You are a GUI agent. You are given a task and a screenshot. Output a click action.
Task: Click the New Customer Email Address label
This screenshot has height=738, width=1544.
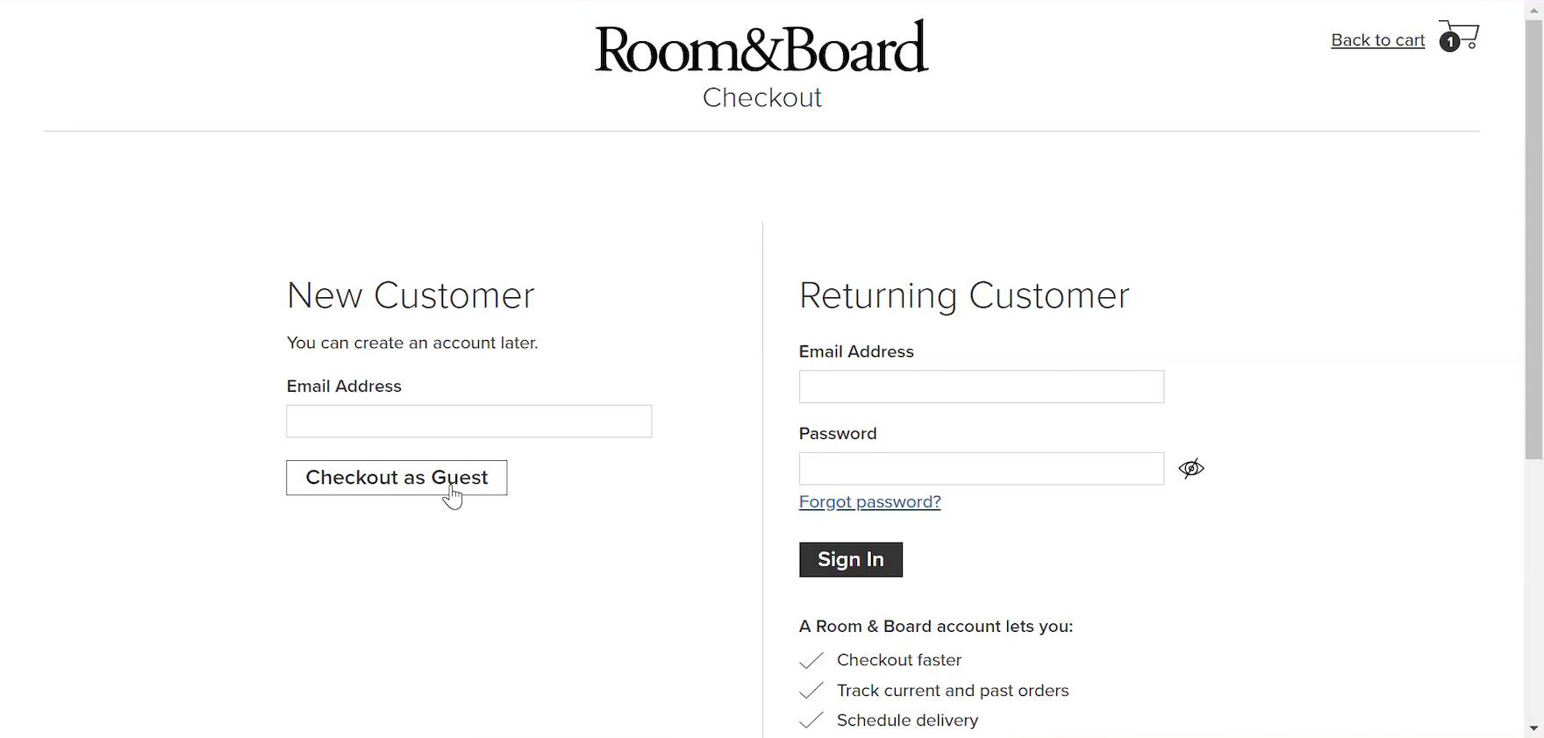click(344, 387)
